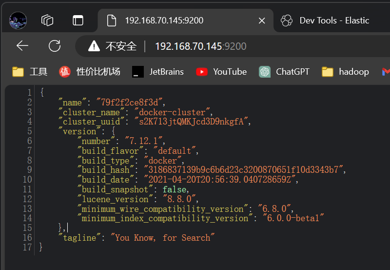Switch to the Dev Tools - Elastic tab
Viewport: 390px width, 270px height.
(x=334, y=21)
